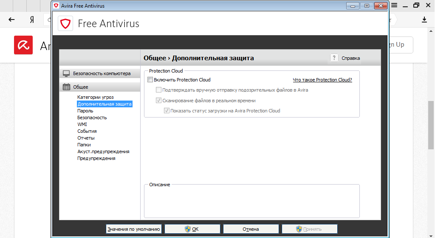The width and height of the screenshot is (435, 238).
Task: Open the Папки settings page
Action: click(x=84, y=145)
